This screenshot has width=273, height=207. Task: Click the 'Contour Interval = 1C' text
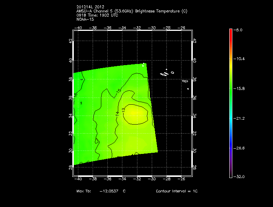pos(177,191)
